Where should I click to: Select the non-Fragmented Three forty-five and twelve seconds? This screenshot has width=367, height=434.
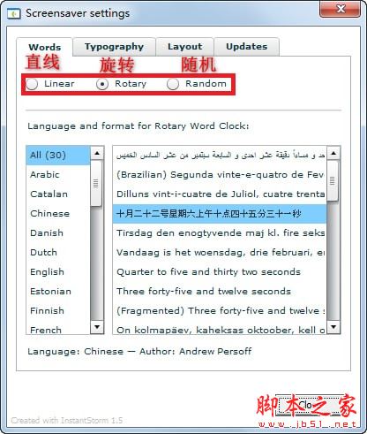[220, 291]
